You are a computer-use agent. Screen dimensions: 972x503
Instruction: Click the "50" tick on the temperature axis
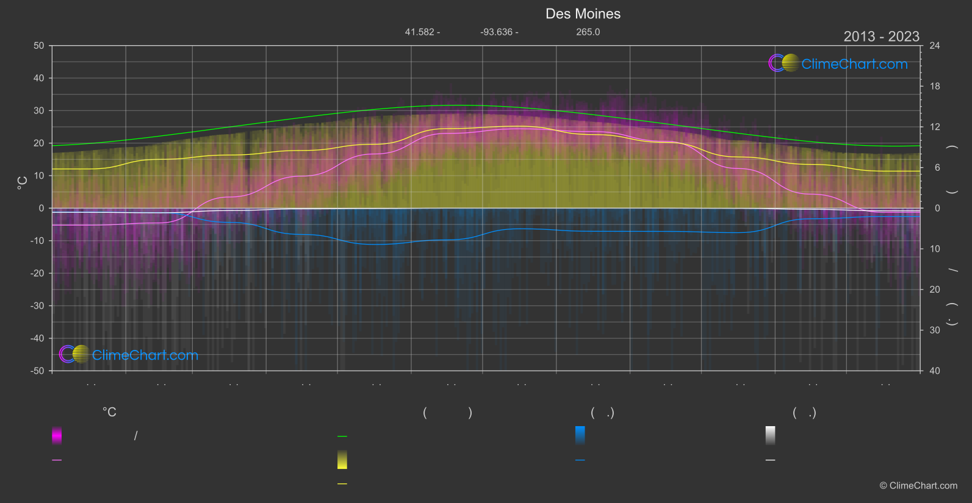click(39, 46)
